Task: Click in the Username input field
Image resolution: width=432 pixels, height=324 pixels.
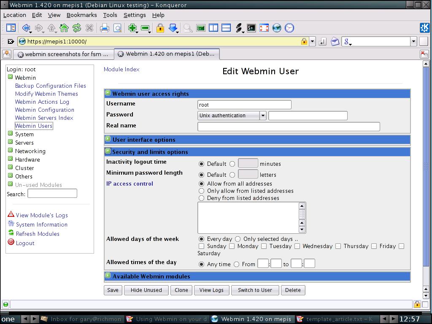Action: (244, 105)
